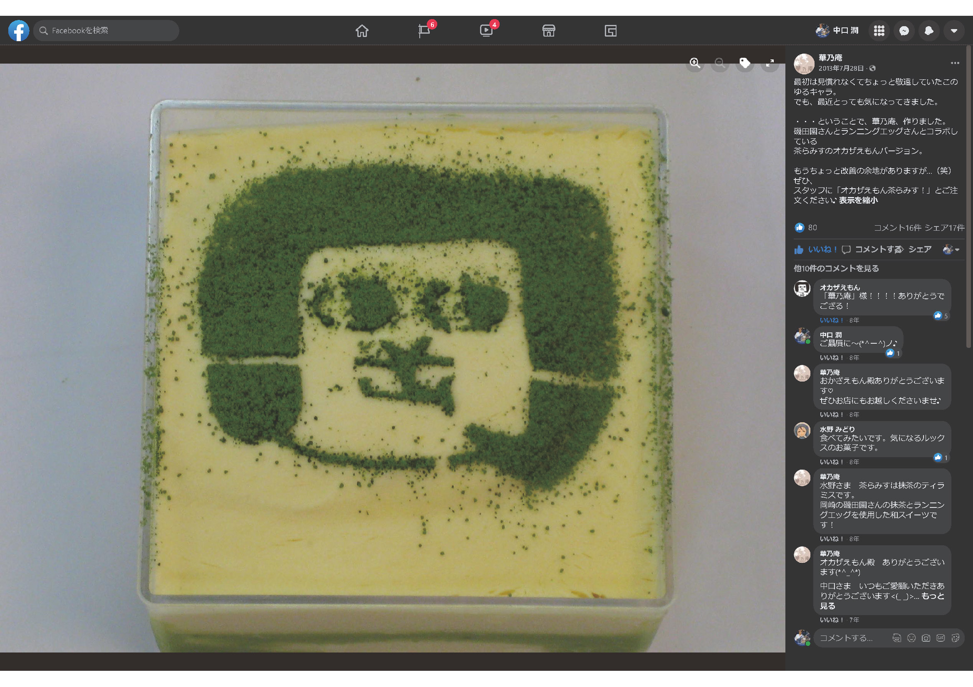Viewport: 973px width, 687px height.
Task: Open Messenger from the top bar
Action: (904, 31)
